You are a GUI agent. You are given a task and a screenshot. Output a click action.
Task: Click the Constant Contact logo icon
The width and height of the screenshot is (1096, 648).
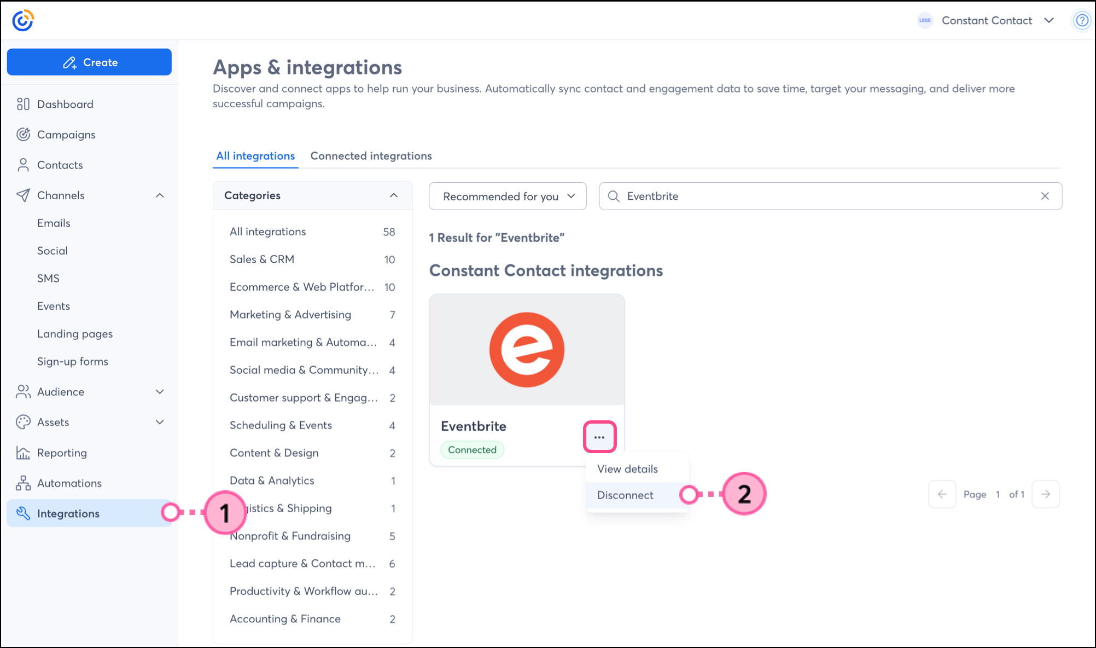[23, 21]
